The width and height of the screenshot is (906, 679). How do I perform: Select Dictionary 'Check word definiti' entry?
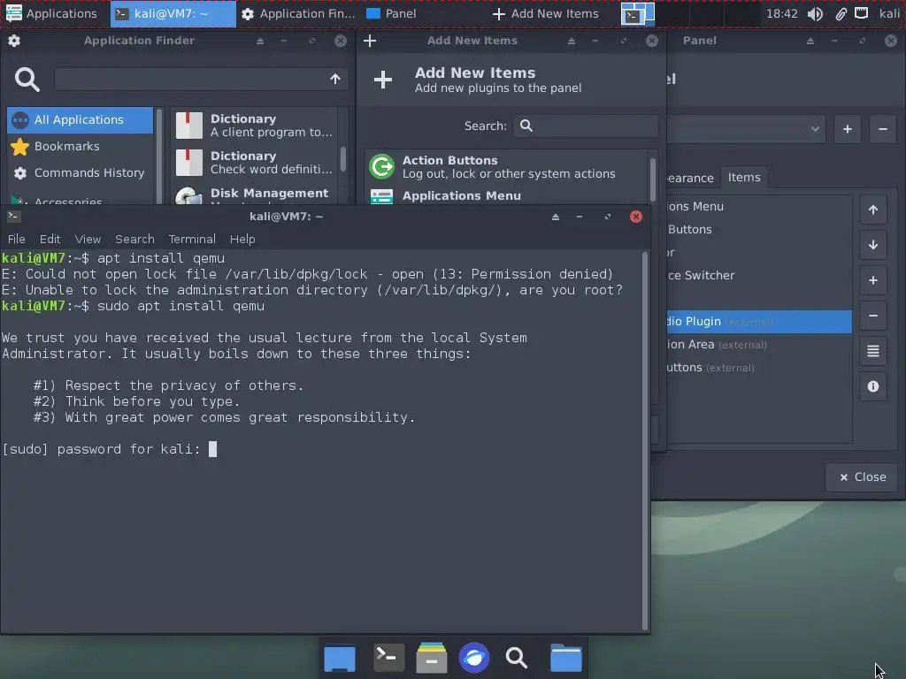coord(254,163)
